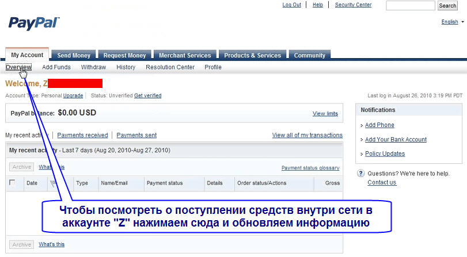Image resolution: width=467 pixels, height=257 pixels.
Task: Open View all of my transactions
Action: point(307,135)
